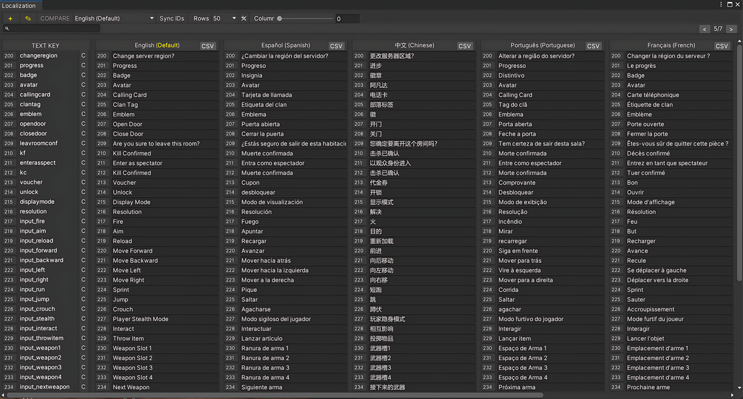Click English cell 'Change server region?'
The height and width of the screenshot is (399, 743).
tap(165, 56)
